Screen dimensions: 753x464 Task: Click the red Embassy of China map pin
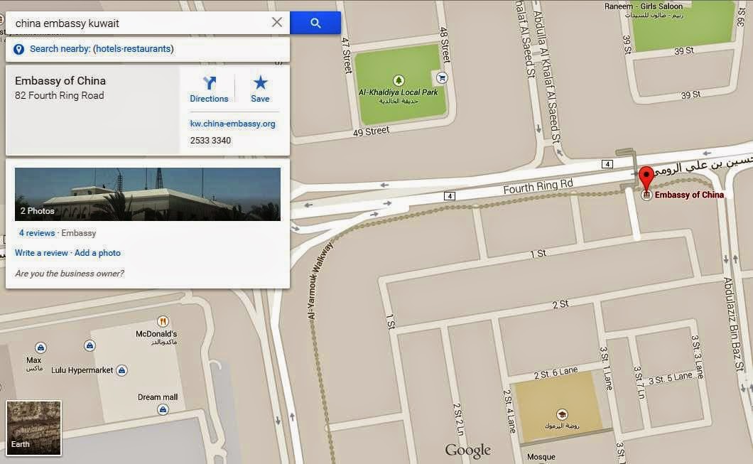(646, 178)
